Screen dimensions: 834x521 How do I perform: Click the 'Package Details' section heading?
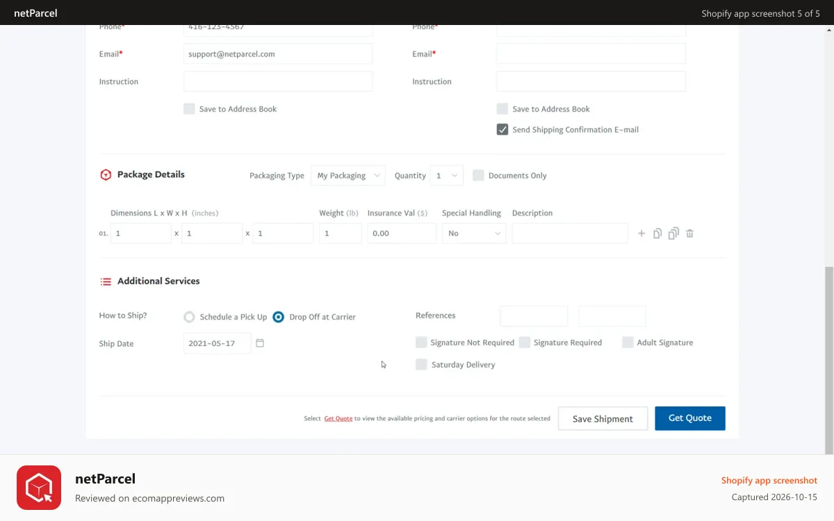(x=151, y=174)
